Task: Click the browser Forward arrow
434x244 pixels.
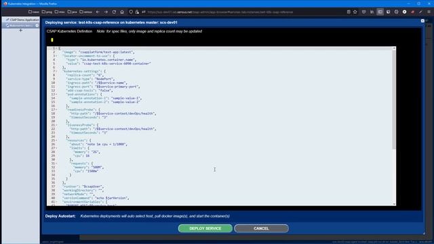Action: [106, 12]
